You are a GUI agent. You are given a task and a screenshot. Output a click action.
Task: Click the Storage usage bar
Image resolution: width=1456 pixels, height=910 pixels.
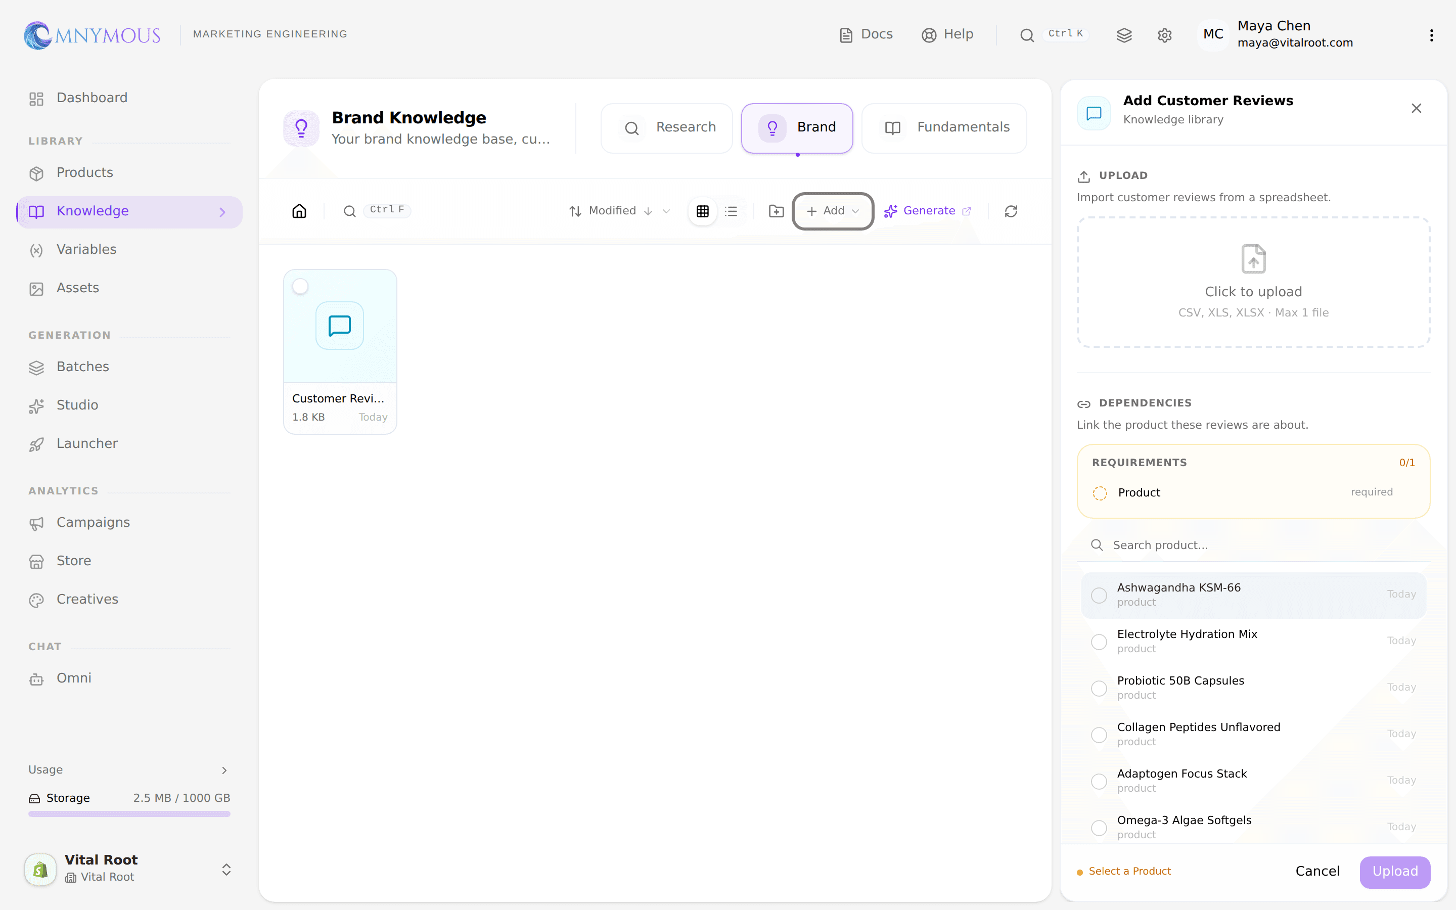coord(129,814)
